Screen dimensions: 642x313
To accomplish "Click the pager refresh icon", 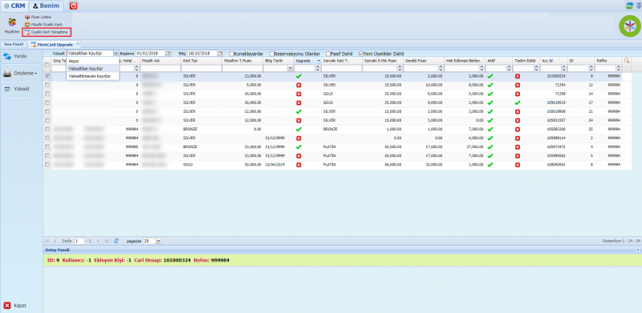I will click(x=116, y=241).
